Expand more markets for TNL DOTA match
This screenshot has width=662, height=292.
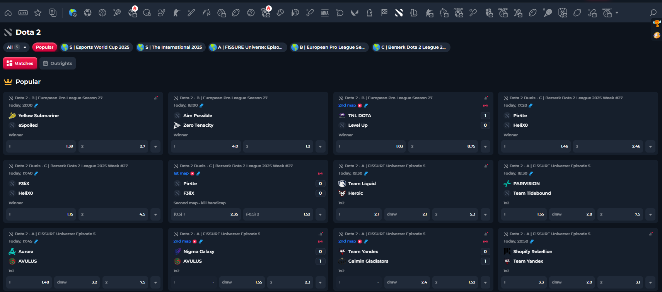pyautogui.click(x=485, y=146)
